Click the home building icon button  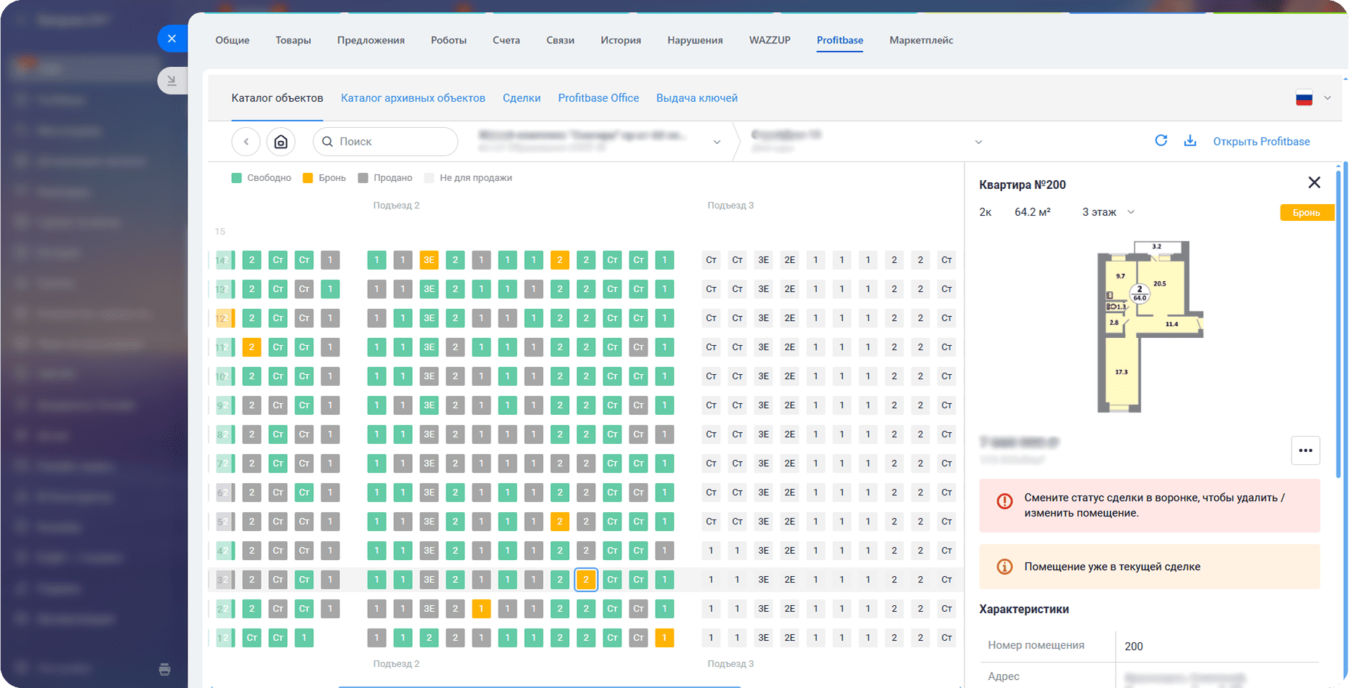point(281,142)
